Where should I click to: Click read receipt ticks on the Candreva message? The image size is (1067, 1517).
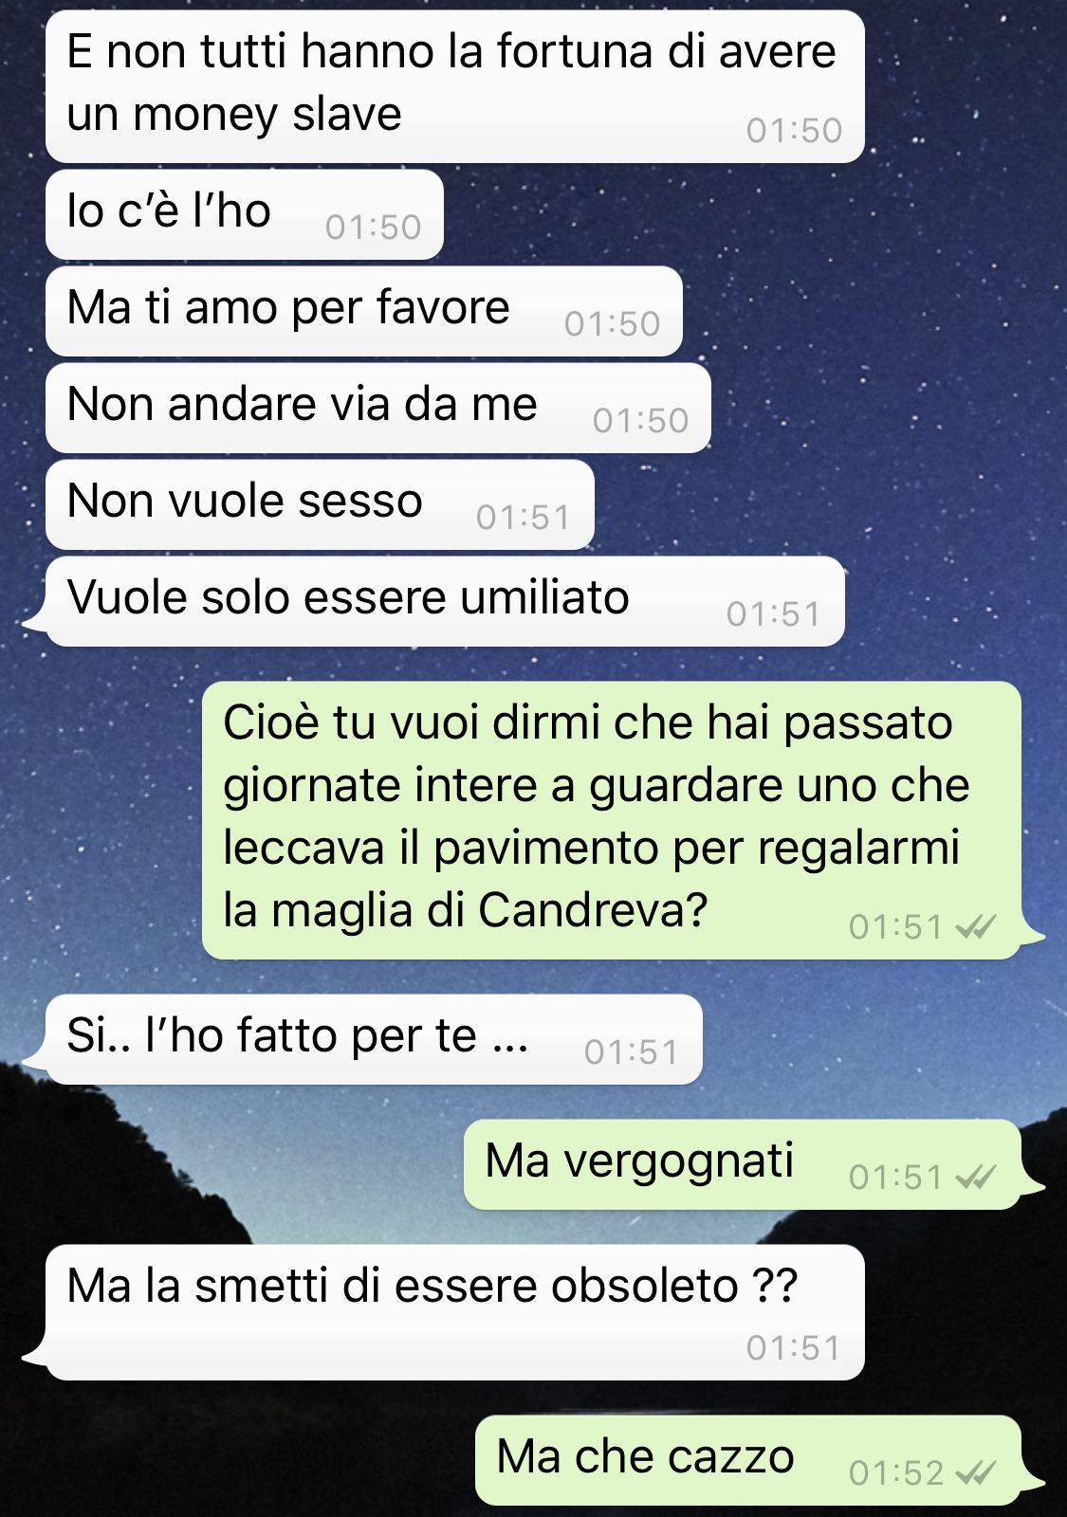[x=976, y=926]
